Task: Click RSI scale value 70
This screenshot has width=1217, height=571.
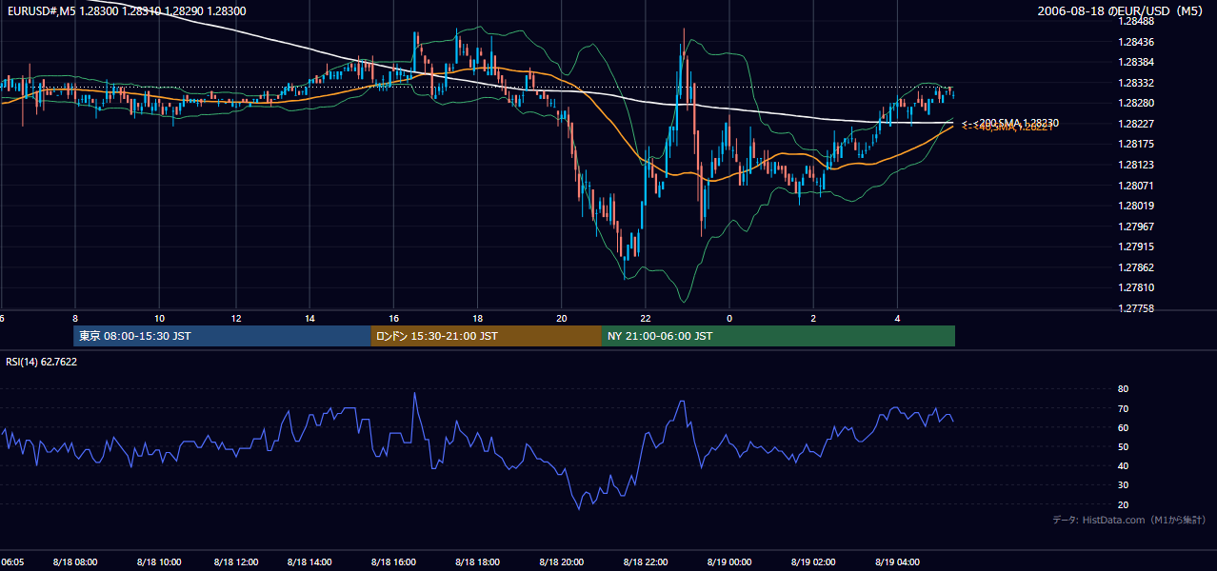Action: tap(1123, 408)
